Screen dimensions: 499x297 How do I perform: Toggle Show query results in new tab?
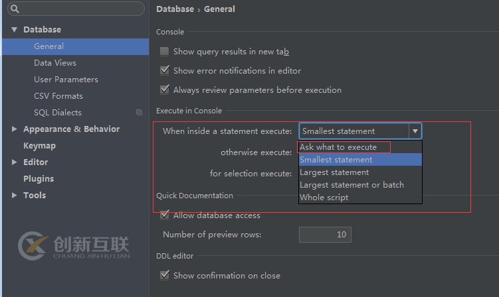pyautogui.click(x=164, y=51)
